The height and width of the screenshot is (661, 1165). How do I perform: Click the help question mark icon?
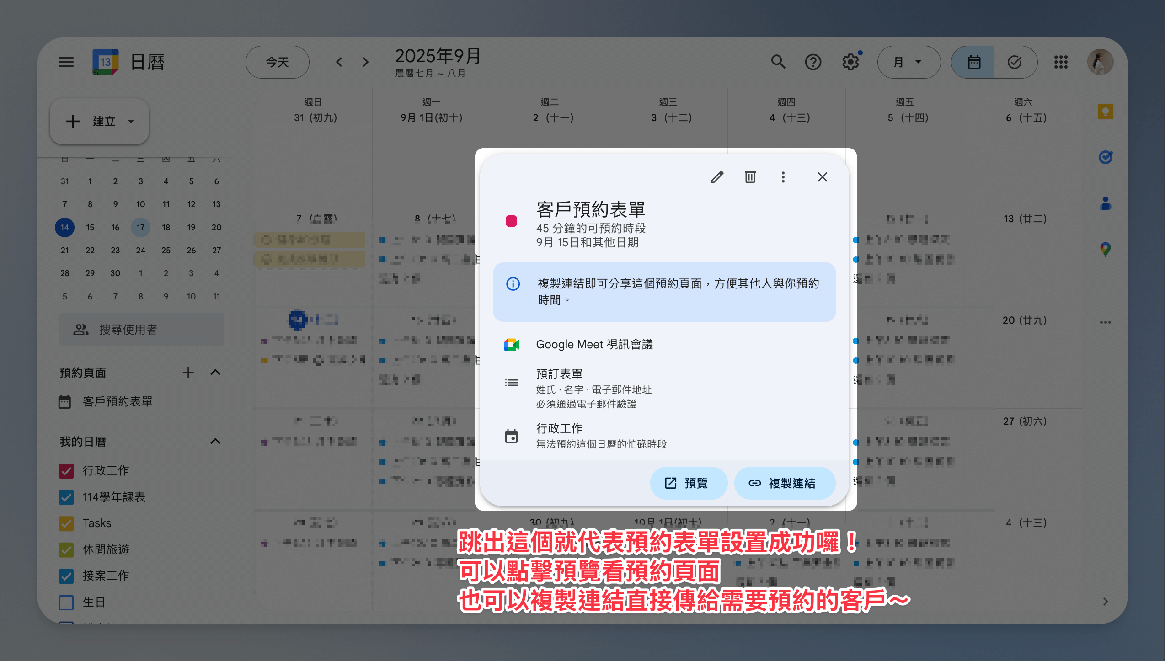(813, 62)
